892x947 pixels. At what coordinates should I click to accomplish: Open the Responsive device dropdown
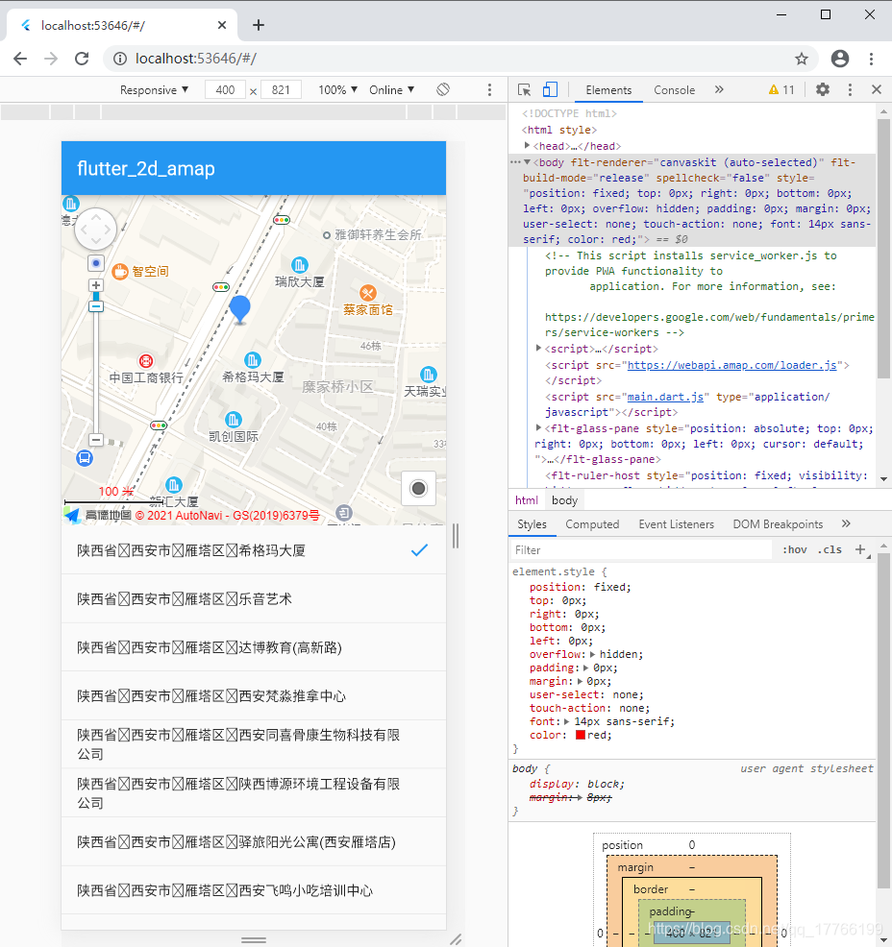pyautogui.click(x=154, y=90)
